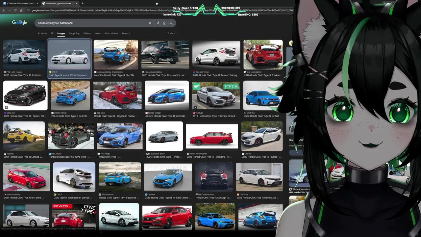Open the highlighted CNET white hatchback thumbnail
Screen dimensions: 421x237
click(69, 54)
